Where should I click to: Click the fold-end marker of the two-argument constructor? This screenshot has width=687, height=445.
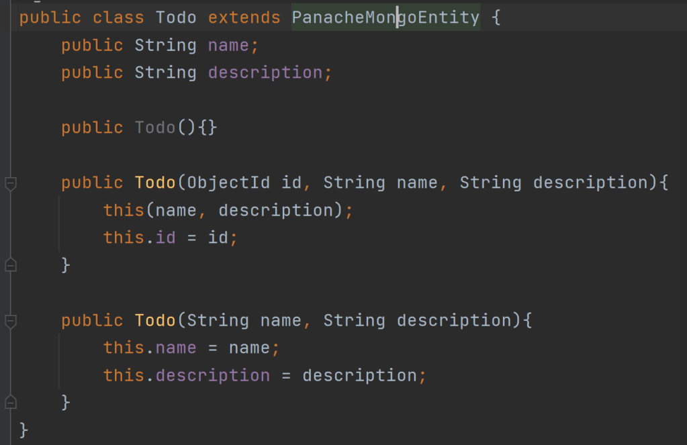pyautogui.click(x=10, y=402)
